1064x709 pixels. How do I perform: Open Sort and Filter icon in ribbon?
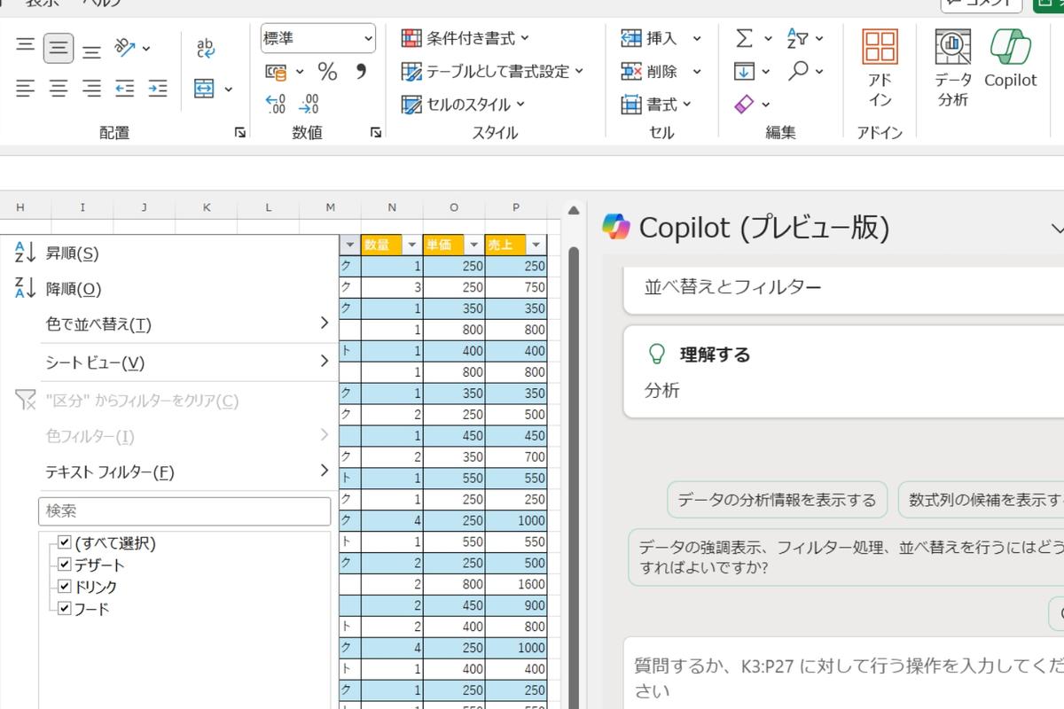(x=797, y=38)
